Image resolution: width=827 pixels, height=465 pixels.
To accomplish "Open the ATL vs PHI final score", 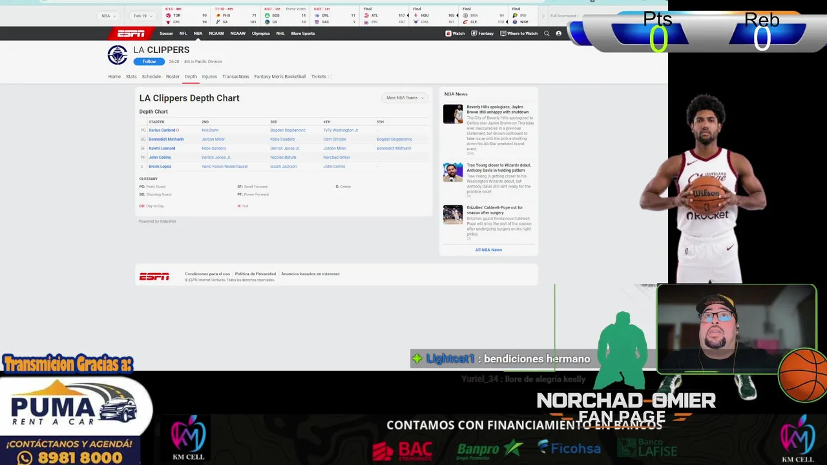I will pos(384,15).
